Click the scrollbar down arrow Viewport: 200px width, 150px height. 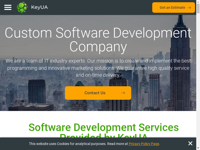(x=198, y=148)
